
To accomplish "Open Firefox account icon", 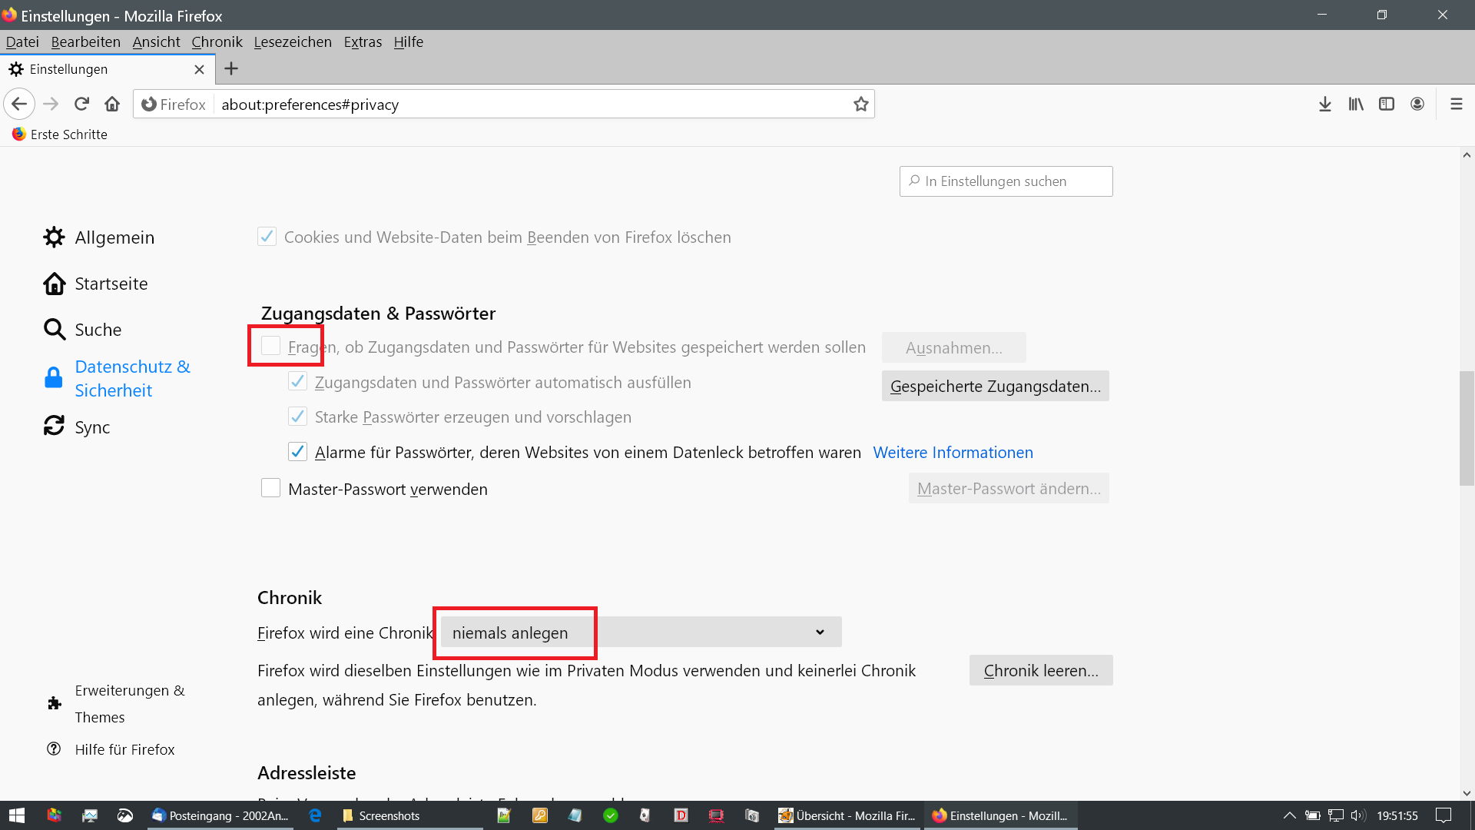I will point(1417,104).
